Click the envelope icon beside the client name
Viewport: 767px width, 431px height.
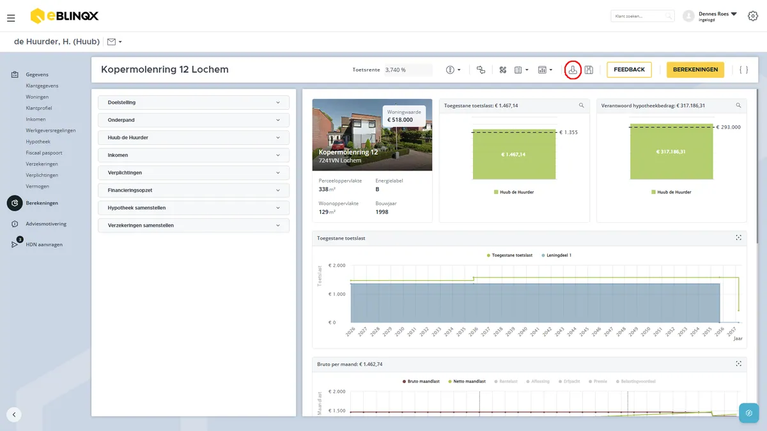(112, 42)
